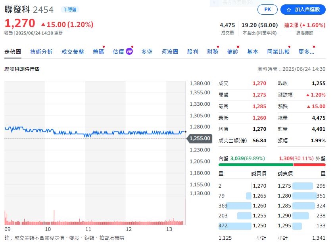The height and width of the screenshot is (250, 334).
Task: Open the 成交彙整 trade summary tab
Action: click(x=73, y=51)
